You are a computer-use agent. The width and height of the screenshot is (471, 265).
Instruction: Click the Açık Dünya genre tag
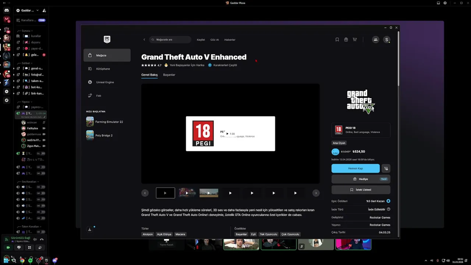pos(164,234)
